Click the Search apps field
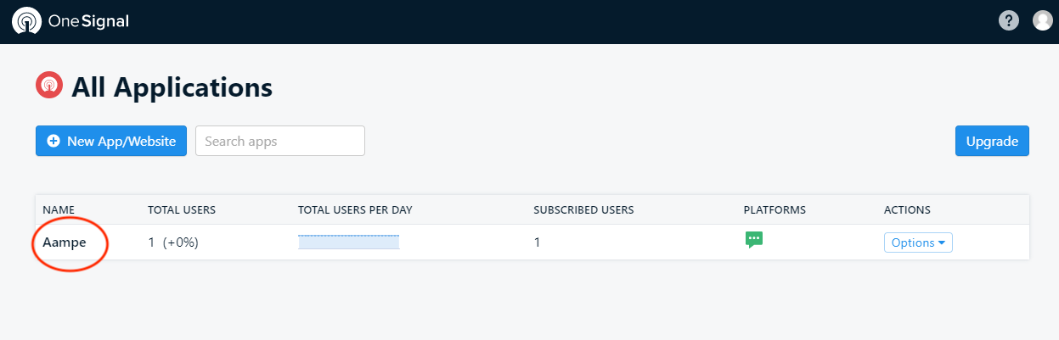The width and height of the screenshot is (1059, 340). (280, 141)
